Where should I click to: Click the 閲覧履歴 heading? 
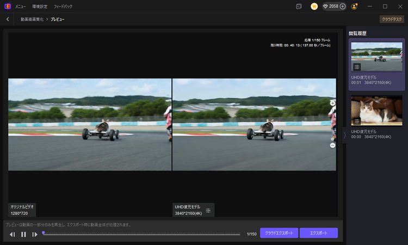click(357, 33)
